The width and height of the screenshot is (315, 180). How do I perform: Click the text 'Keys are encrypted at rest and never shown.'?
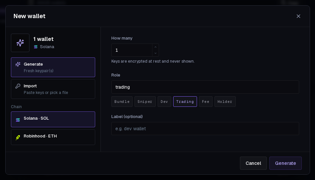click(x=153, y=61)
